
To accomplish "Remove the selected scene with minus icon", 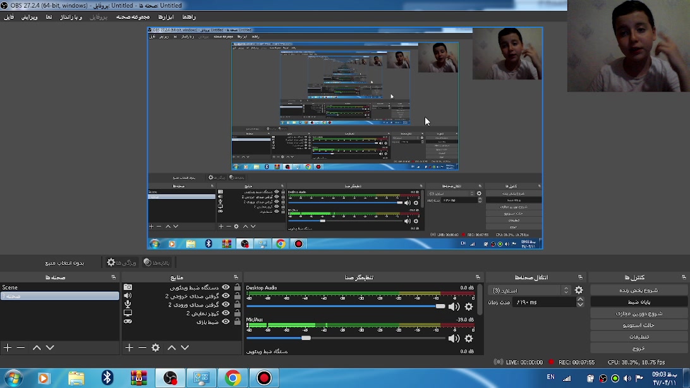I will tap(21, 348).
